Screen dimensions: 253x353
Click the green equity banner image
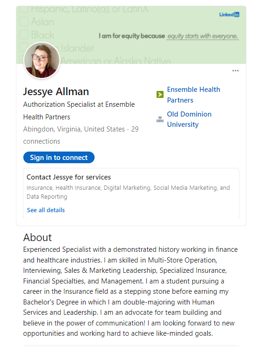pyautogui.click(x=131, y=35)
